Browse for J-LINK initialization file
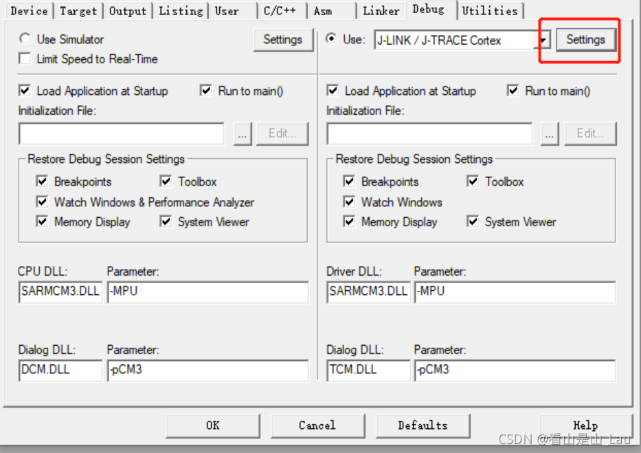641x453 pixels. (550, 133)
